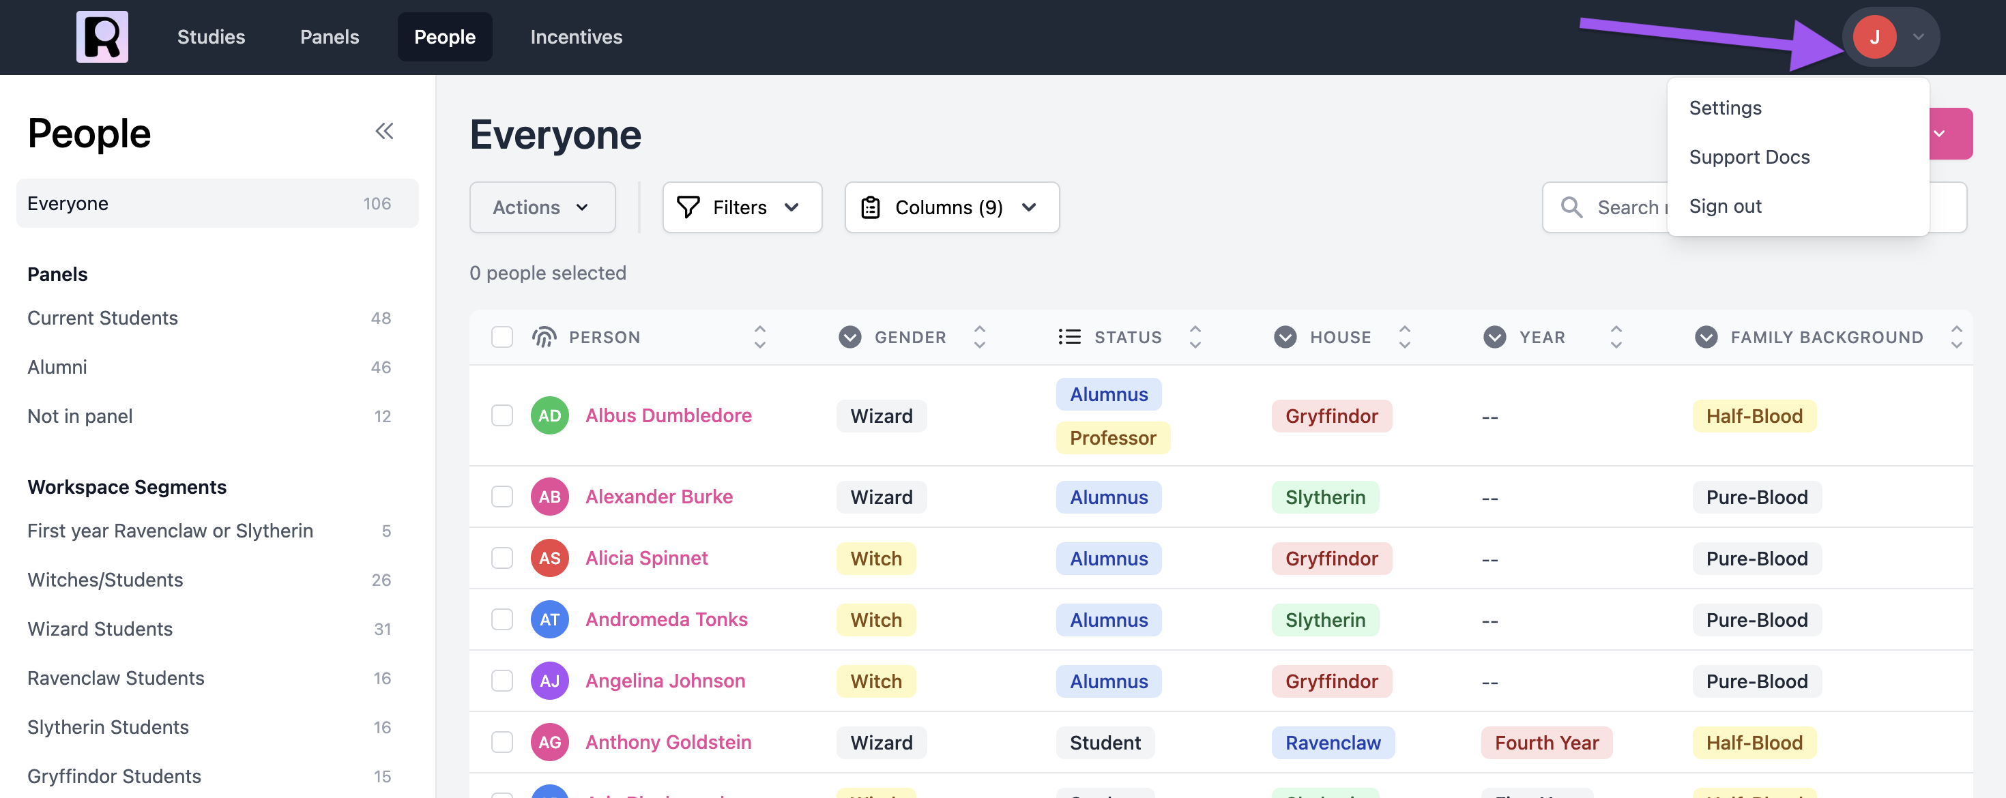The width and height of the screenshot is (2006, 798).
Task: Tick the select-all header checkbox
Action: click(502, 336)
